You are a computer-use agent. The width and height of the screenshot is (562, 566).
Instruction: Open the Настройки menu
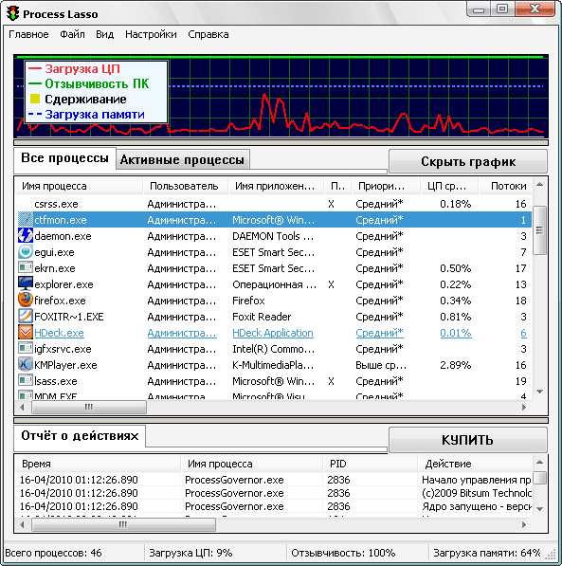(x=151, y=35)
